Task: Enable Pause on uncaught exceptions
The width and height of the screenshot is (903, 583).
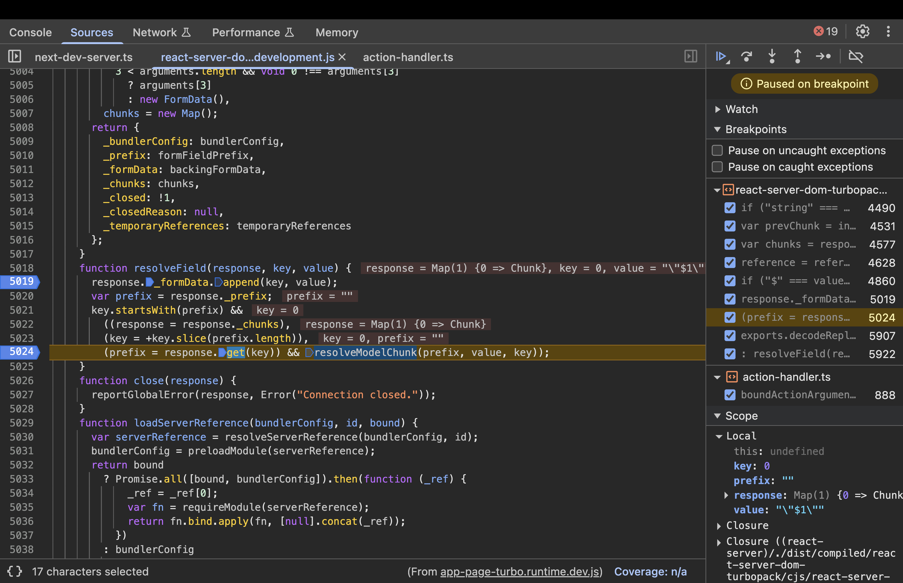Action: pyautogui.click(x=717, y=150)
